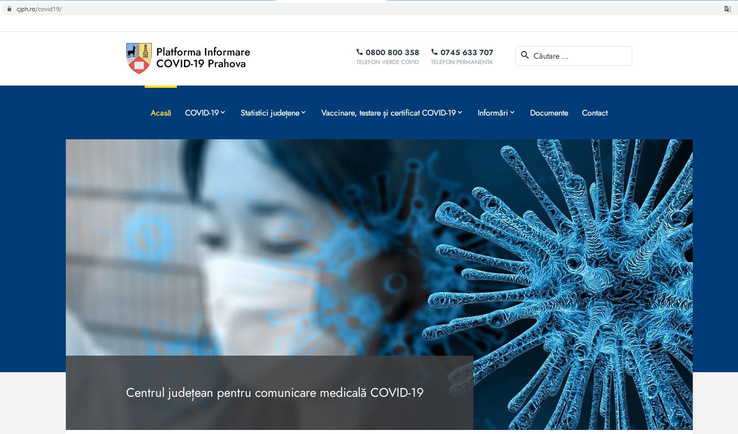Click the permanent phone number 0745 633 707
Image resolution: width=738 pixels, height=434 pixels.
(467, 52)
